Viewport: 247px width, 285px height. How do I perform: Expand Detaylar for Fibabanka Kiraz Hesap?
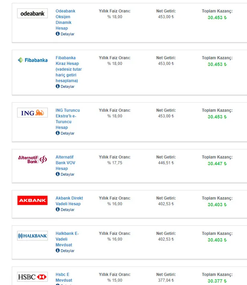[x=67, y=87]
